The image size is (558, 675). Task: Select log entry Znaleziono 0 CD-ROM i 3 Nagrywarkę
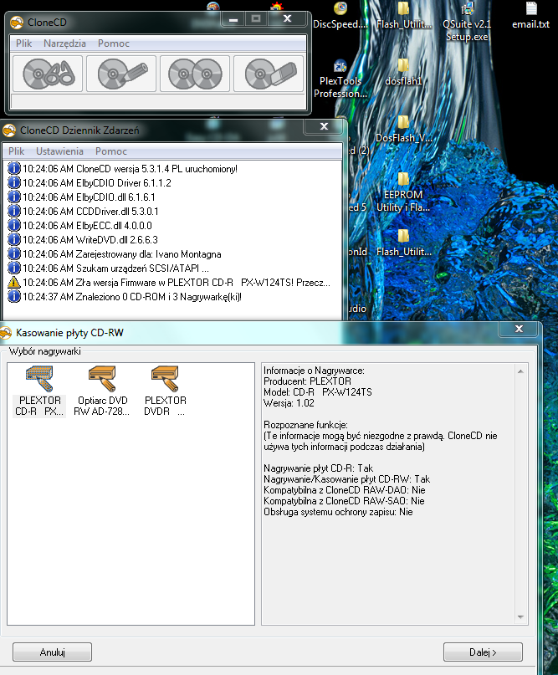(125, 297)
